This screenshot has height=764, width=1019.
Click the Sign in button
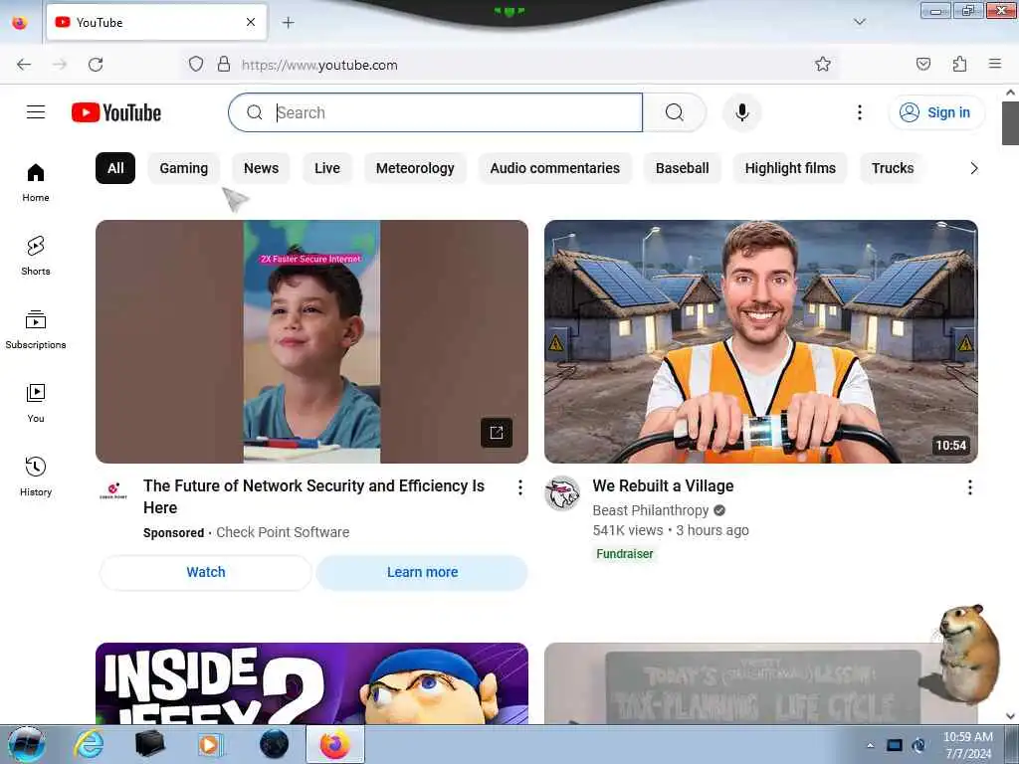point(935,112)
